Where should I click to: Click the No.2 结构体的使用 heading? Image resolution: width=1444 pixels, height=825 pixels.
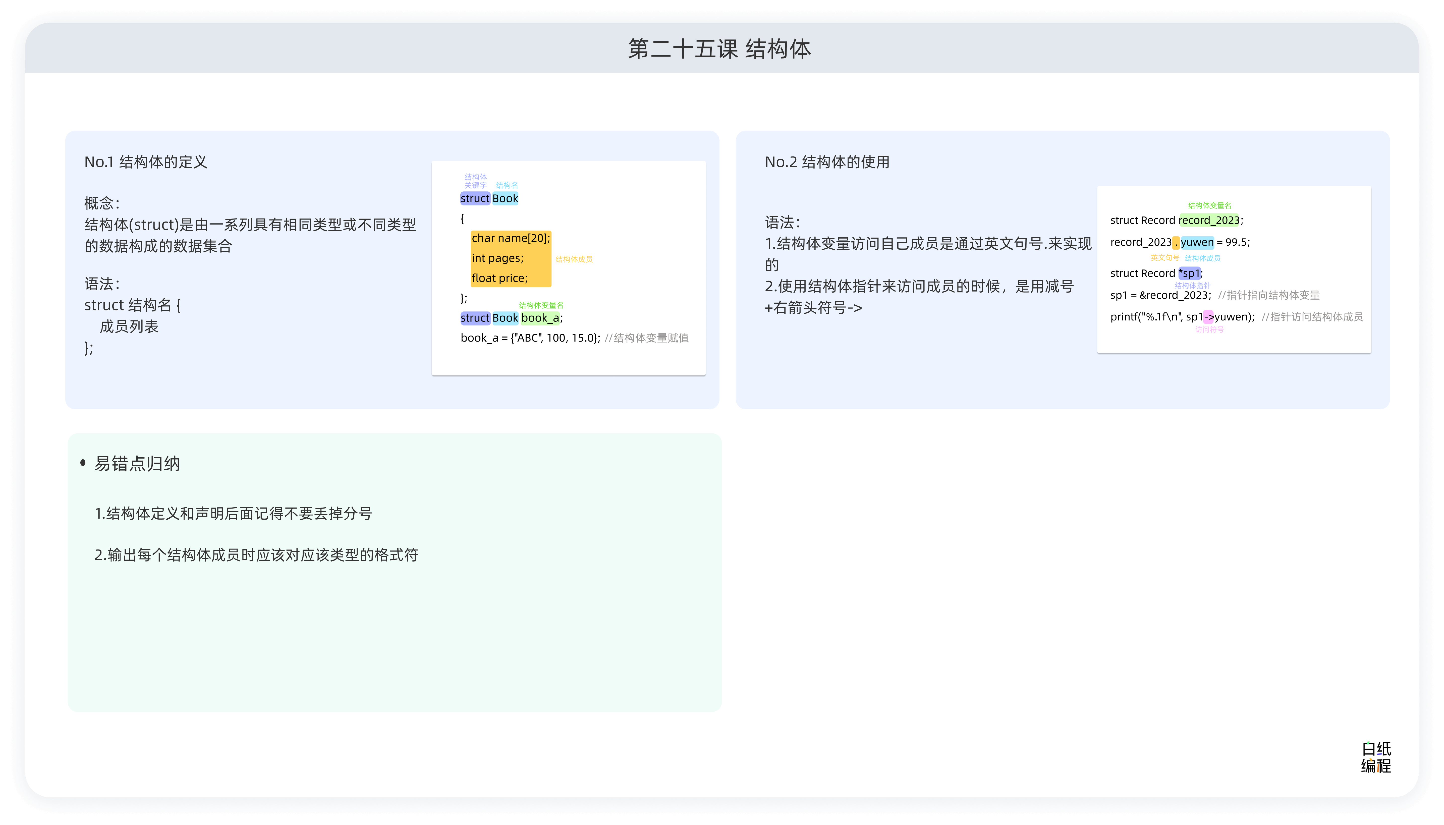826,162
